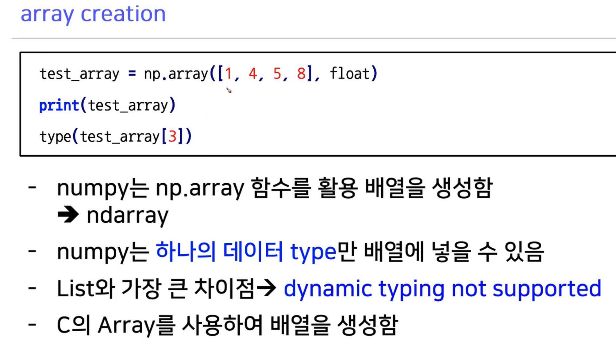Click the word float in the code
The height and width of the screenshot is (350, 616).
click(349, 74)
